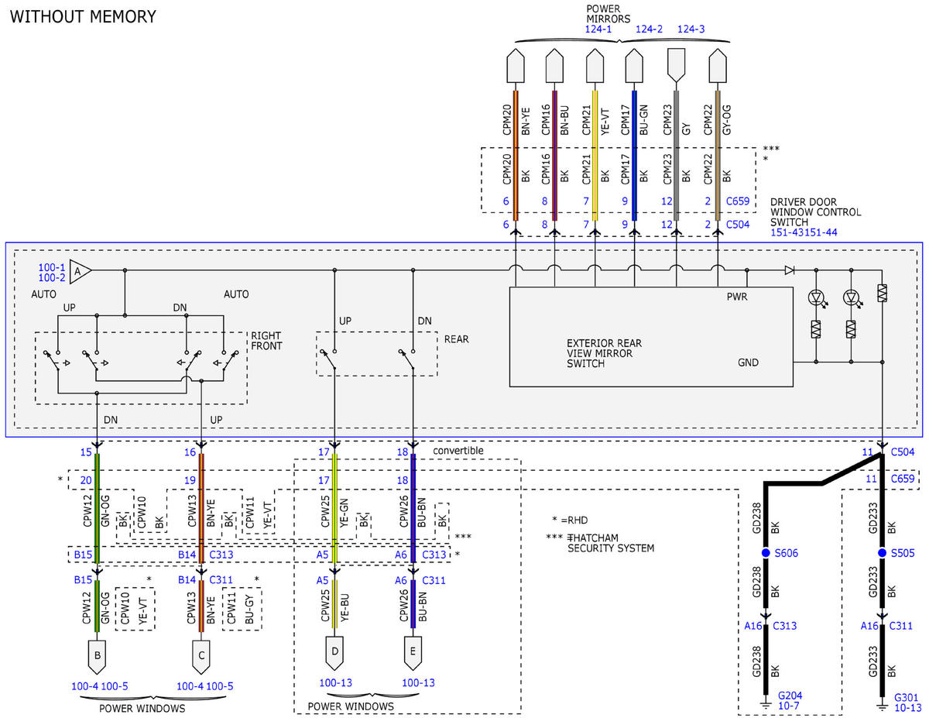Viewport: 929px width, 718px height.
Task: Click the gray CPM23 GY wire
Action: coord(676,155)
